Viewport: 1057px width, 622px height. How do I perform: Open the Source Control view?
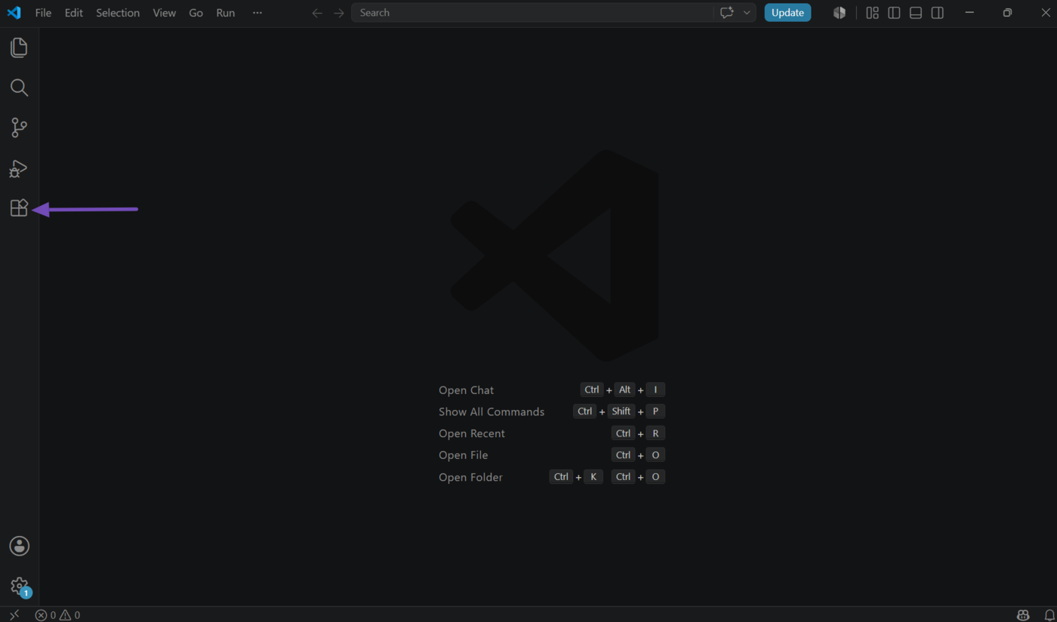click(19, 128)
